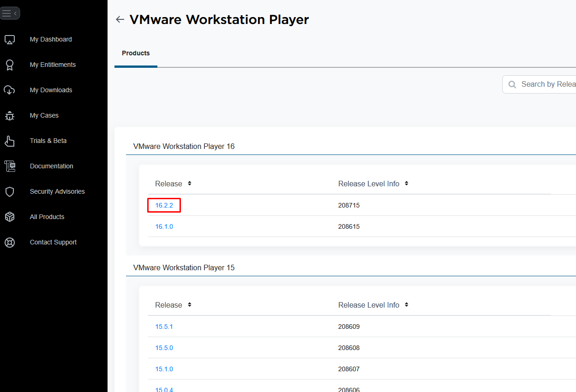Focus the Search by Release field

click(x=539, y=84)
